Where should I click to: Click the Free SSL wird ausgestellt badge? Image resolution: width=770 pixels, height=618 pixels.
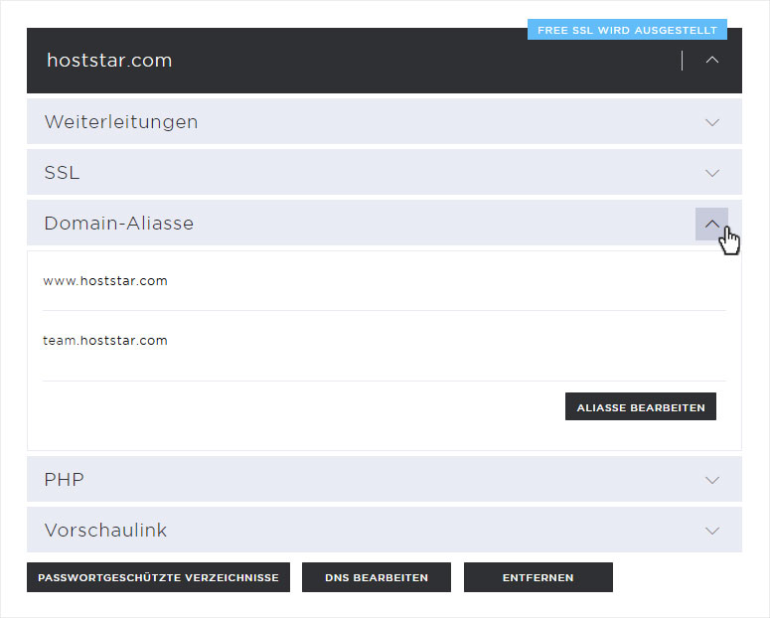tap(627, 30)
